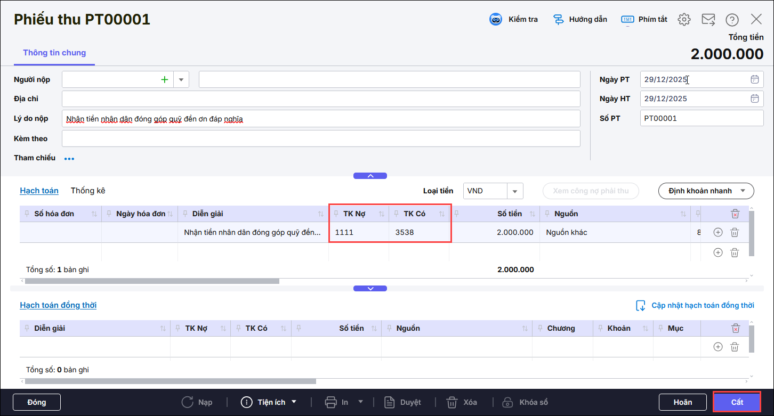The height and width of the screenshot is (416, 774).
Task: Open the settings gear icon
Action: click(684, 20)
